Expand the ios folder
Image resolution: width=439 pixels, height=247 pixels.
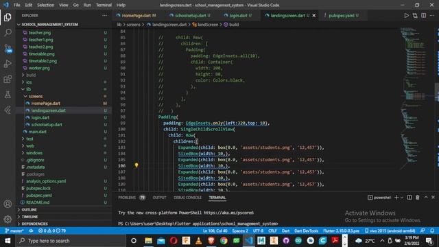tap(64, 82)
